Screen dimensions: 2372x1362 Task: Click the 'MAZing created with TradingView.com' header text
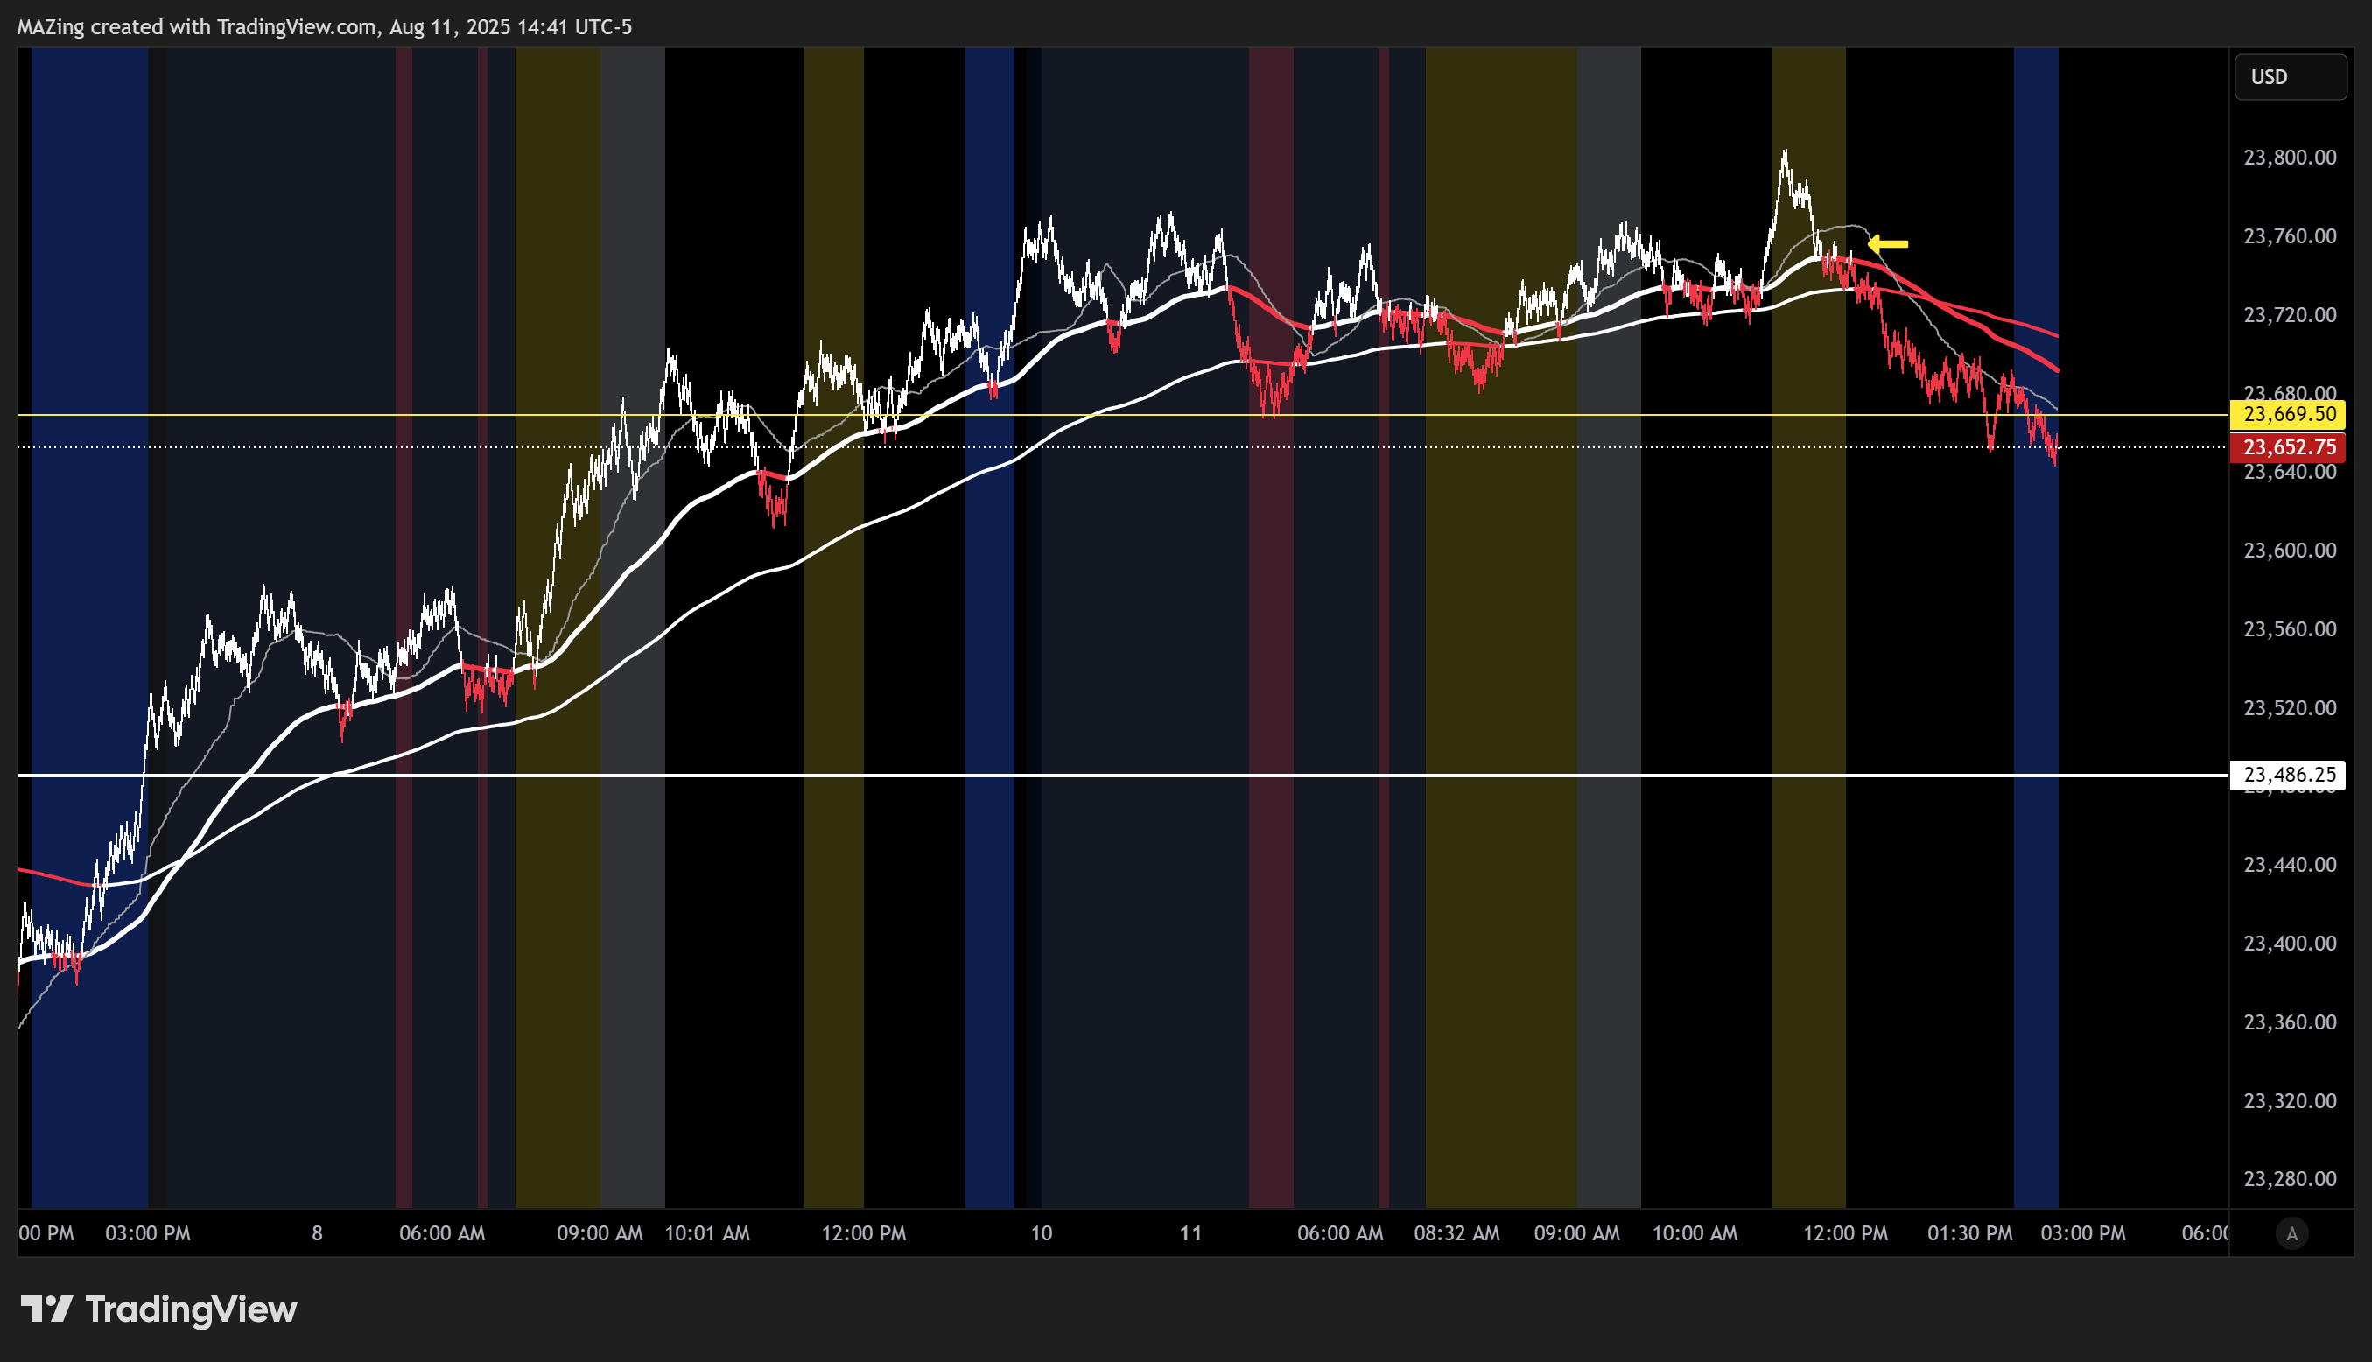(196, 26)
